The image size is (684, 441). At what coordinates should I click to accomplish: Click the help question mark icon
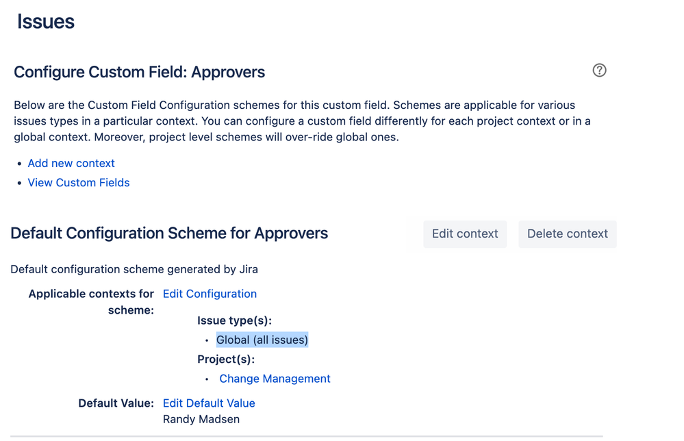(x=599, y=71)
